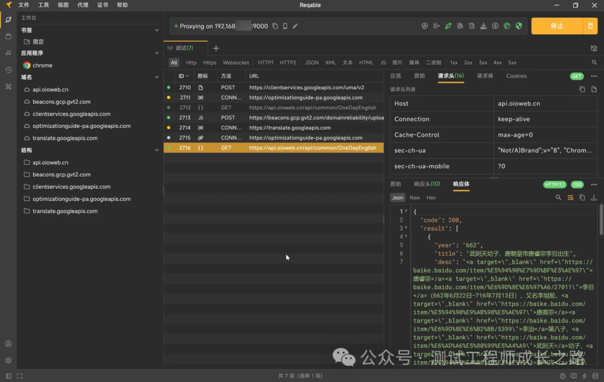Open the history clock icon in sidebar
Viewport: 604px width, 382px height.
(x=8, y=70)
